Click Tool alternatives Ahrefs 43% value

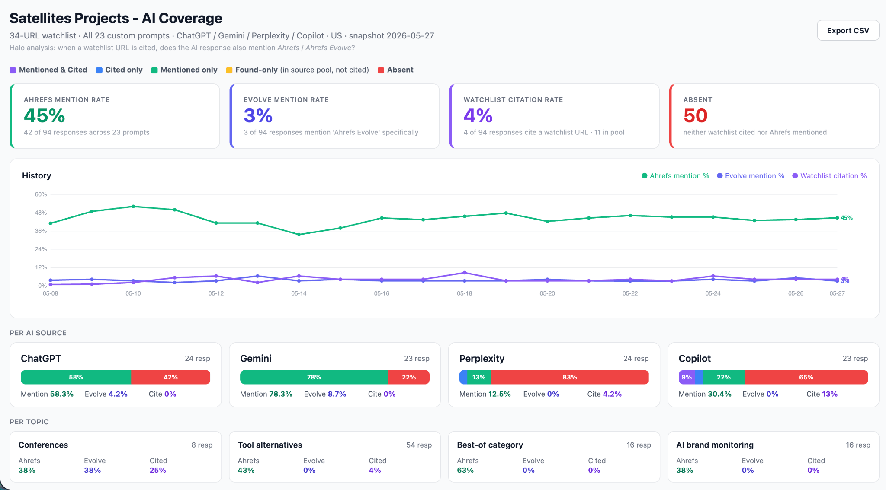pyautogui.click(x=246, y=470)
